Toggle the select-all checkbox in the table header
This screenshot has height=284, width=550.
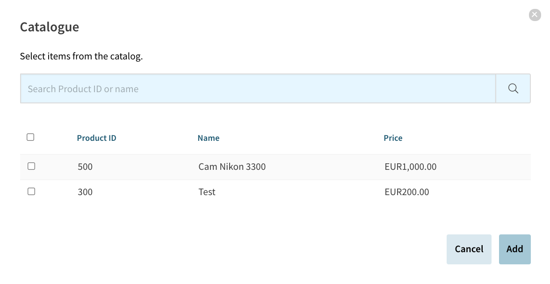click(30, 137)
